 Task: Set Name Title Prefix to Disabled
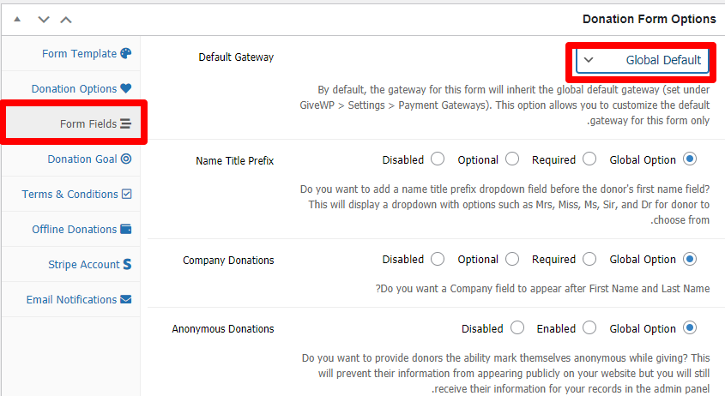point(438,159)
